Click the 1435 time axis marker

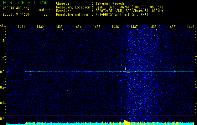pyautogui.click(x=96, y=27)
